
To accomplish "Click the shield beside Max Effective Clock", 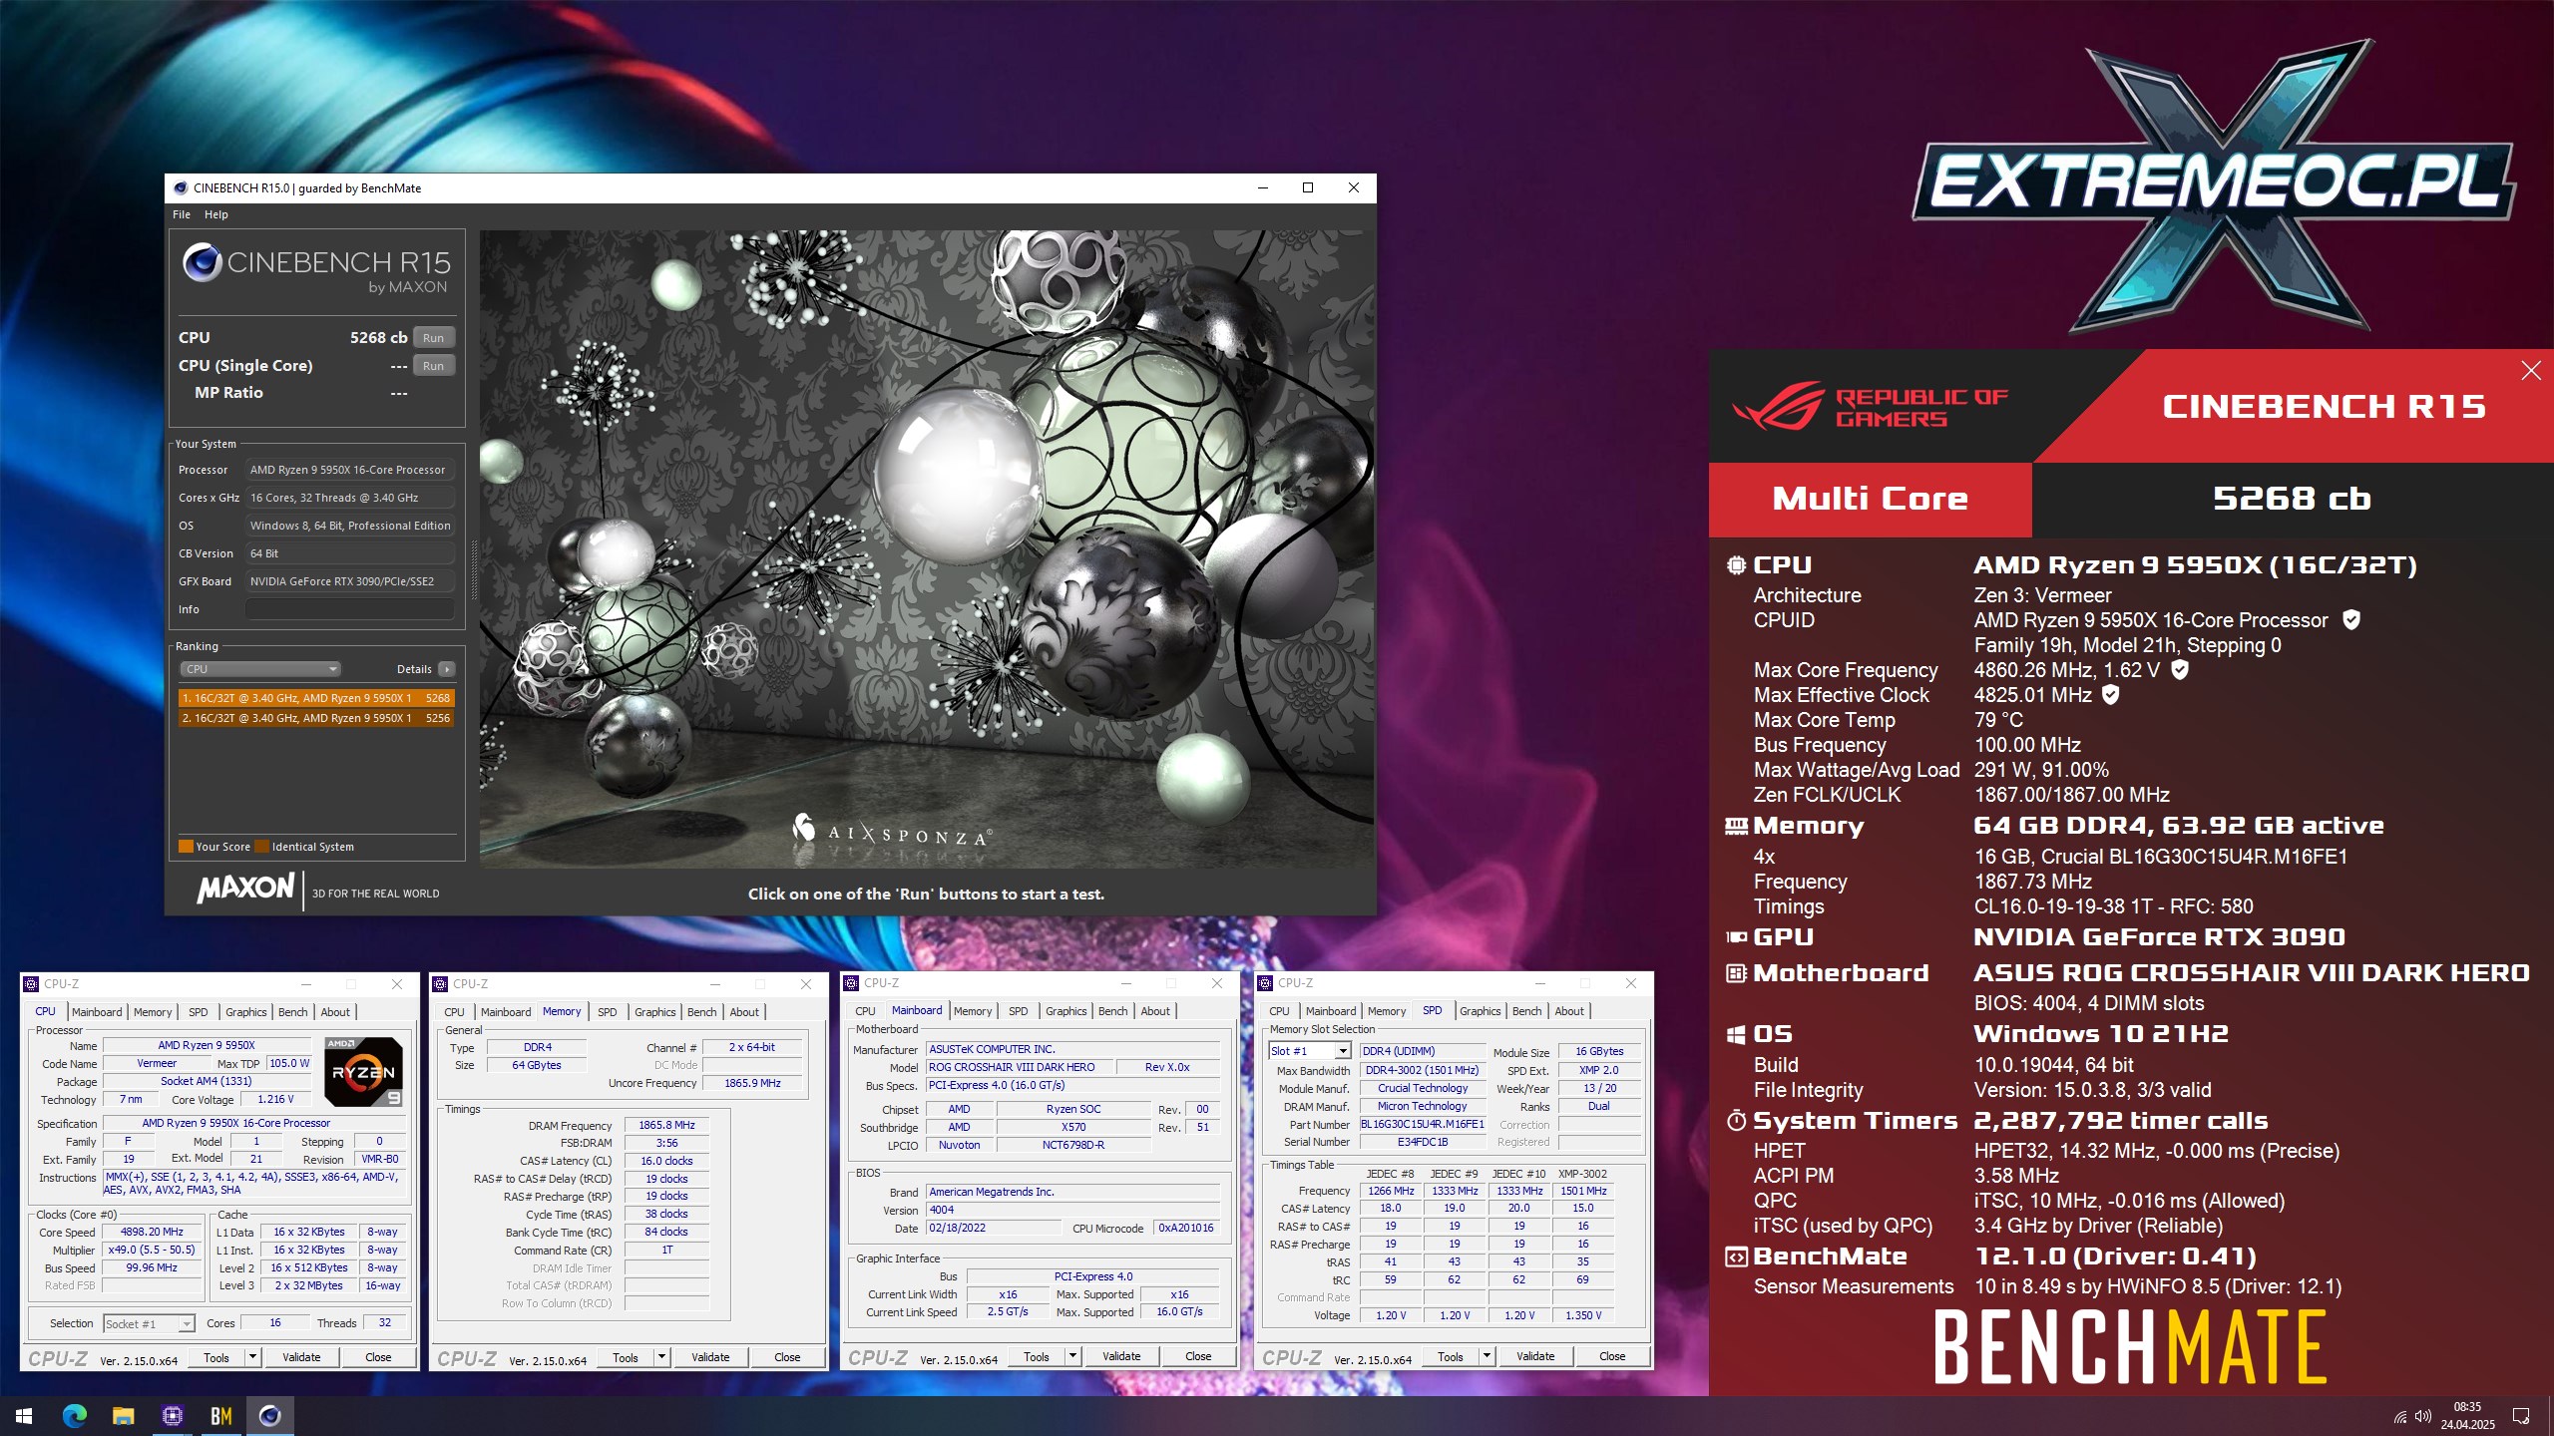I will coord(2110,694).
